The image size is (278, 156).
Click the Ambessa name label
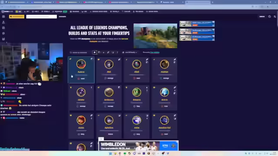[109, 100]
